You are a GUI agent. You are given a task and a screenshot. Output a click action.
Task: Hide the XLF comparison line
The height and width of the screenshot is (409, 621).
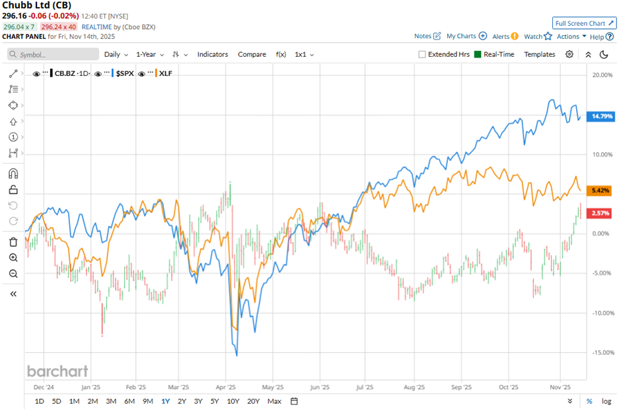click(x=141, y=73)
